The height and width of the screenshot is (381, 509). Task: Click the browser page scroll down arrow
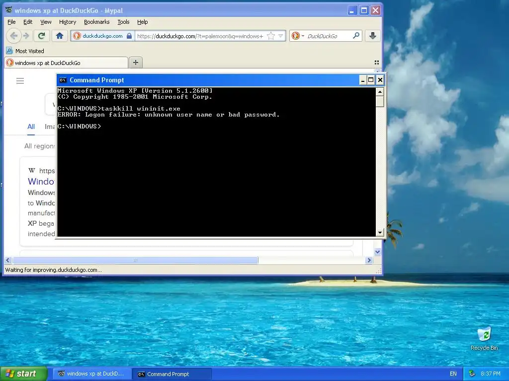[377, 252]
